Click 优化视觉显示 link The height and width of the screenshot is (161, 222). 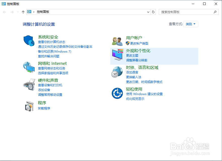coord(135,99)
